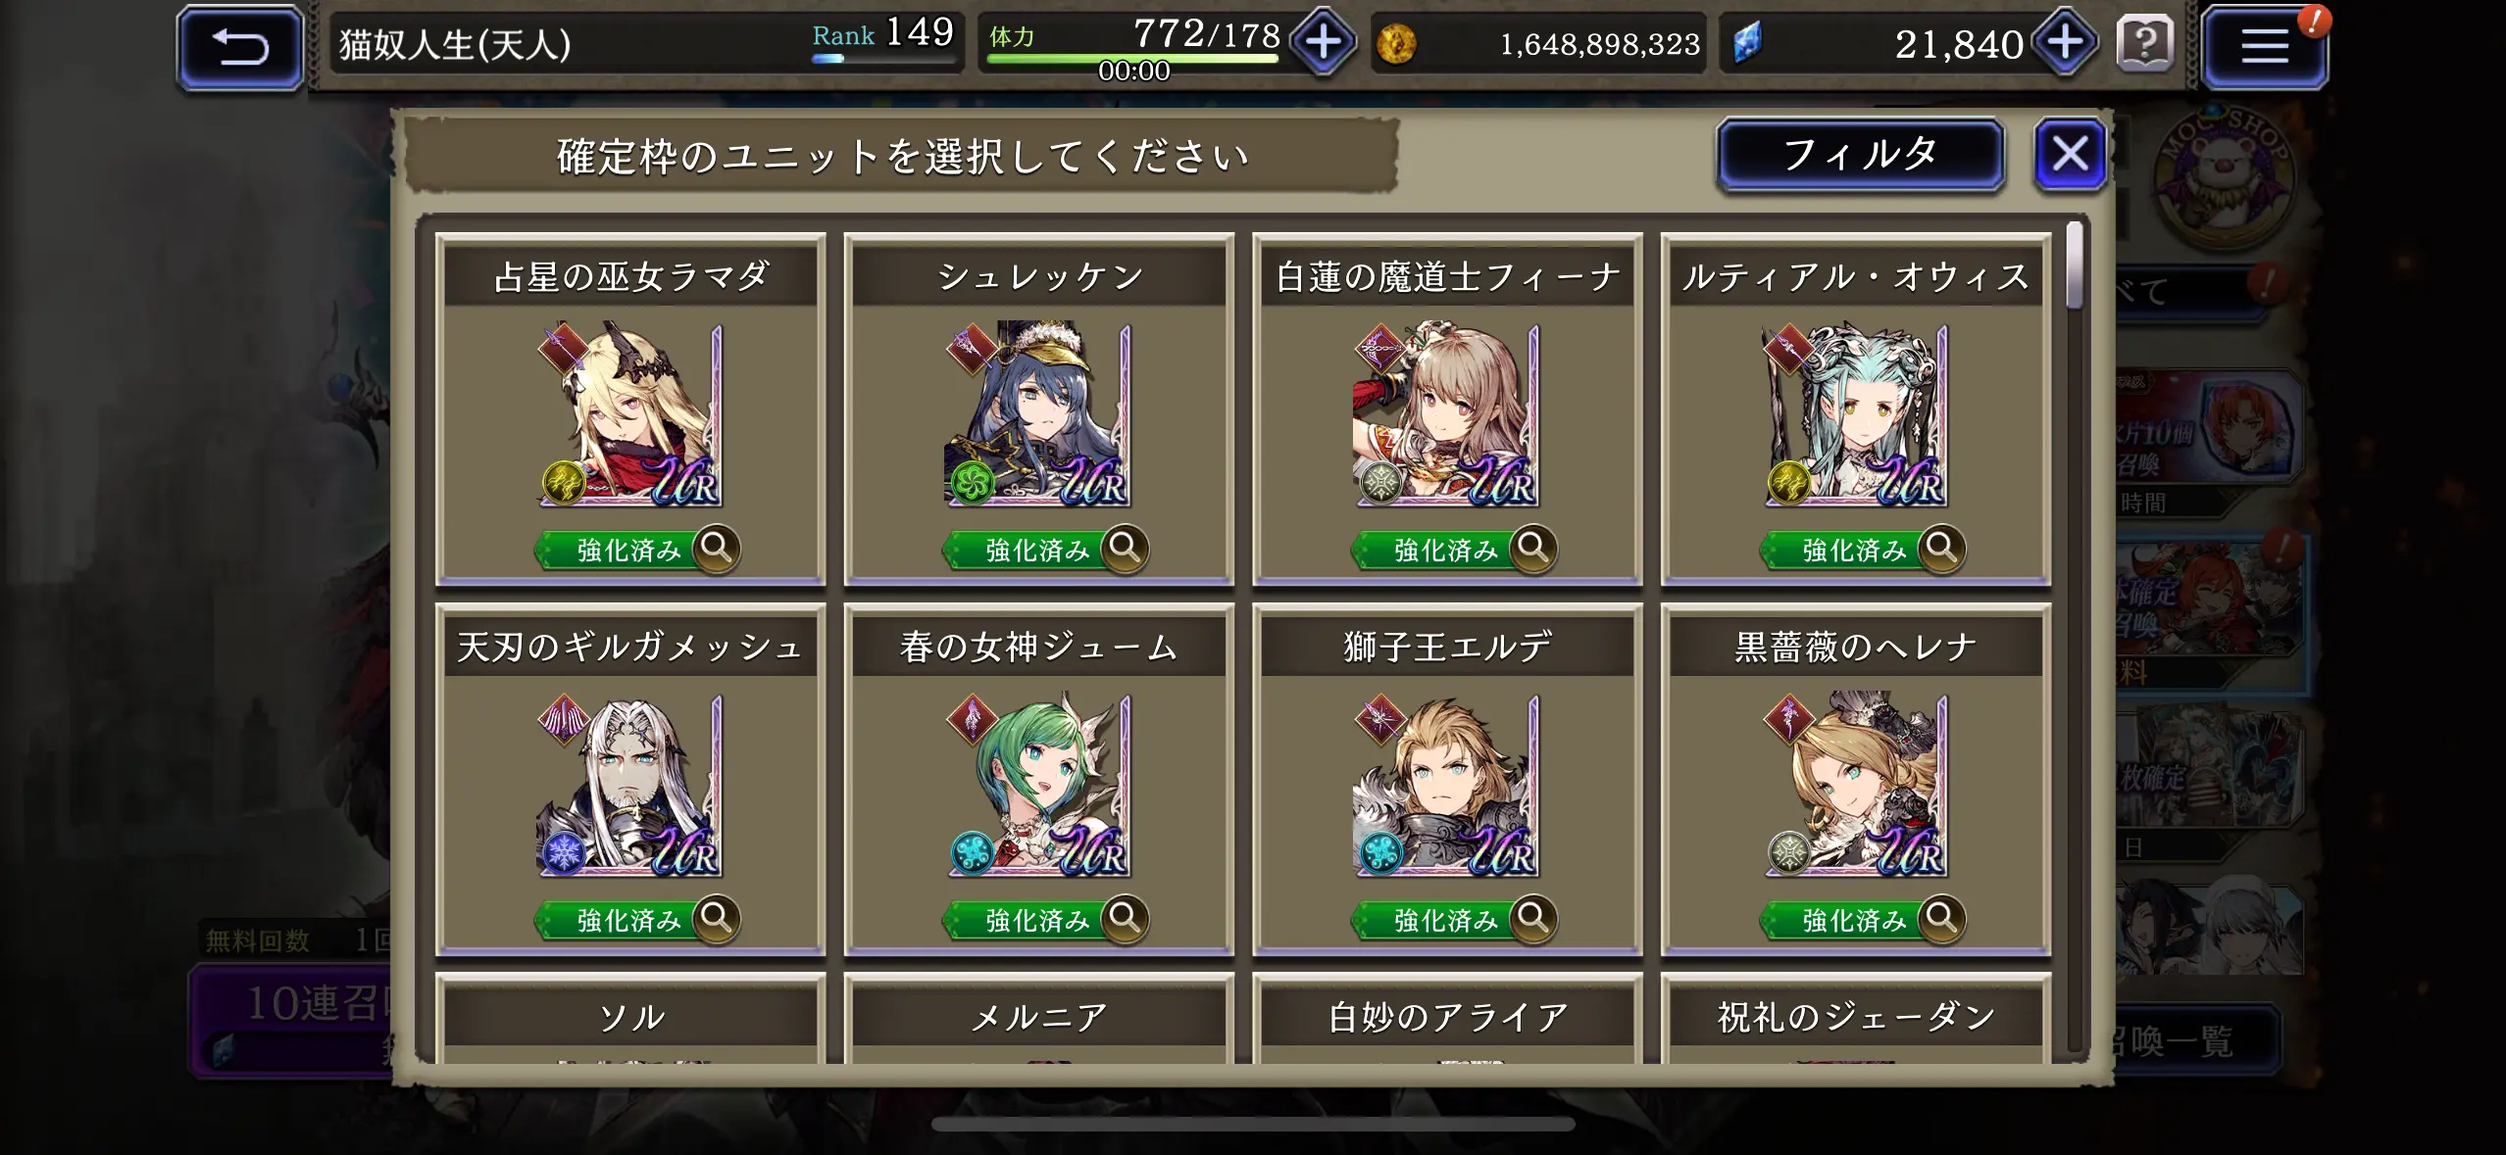Inspect シュレッケン with the magnifier icon

1125,549
